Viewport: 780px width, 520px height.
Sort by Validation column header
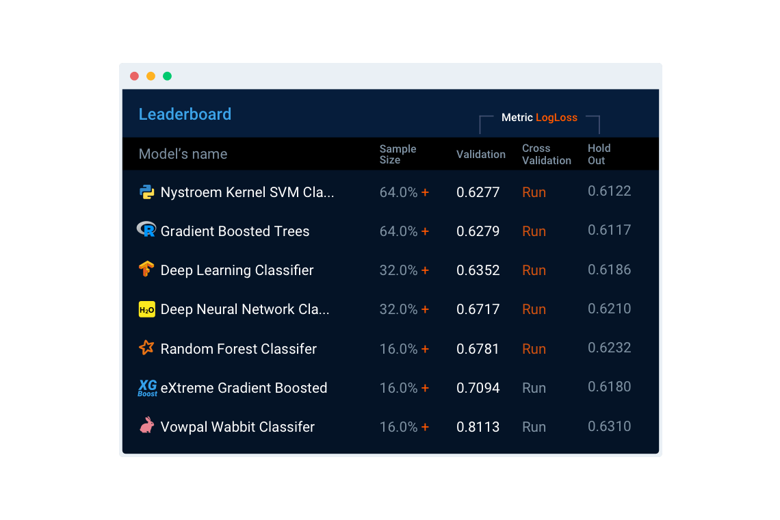(480, 154)
